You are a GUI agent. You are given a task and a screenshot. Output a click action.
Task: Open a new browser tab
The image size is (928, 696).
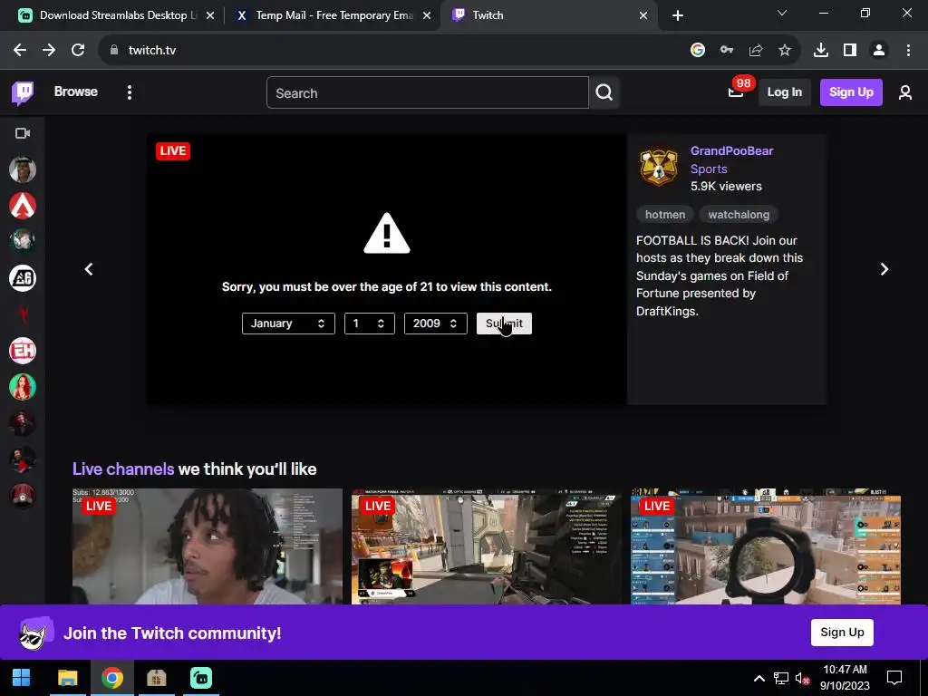pos(678,15)
